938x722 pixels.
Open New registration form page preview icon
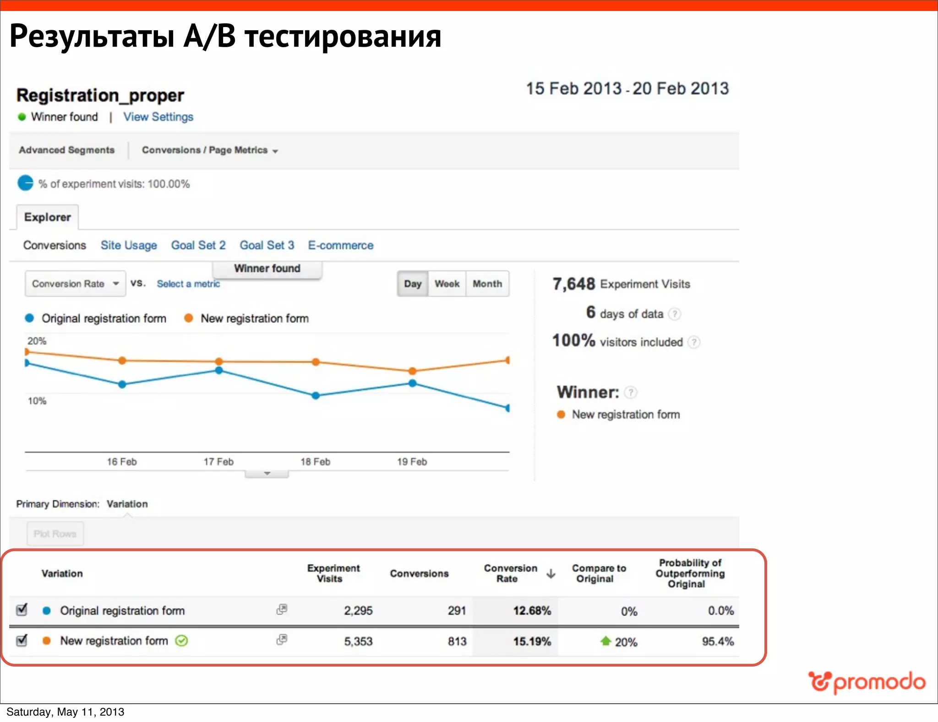pos(282,640)
